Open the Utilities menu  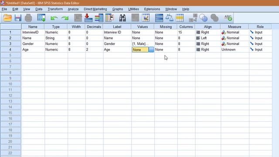click(x=133, y=9)
